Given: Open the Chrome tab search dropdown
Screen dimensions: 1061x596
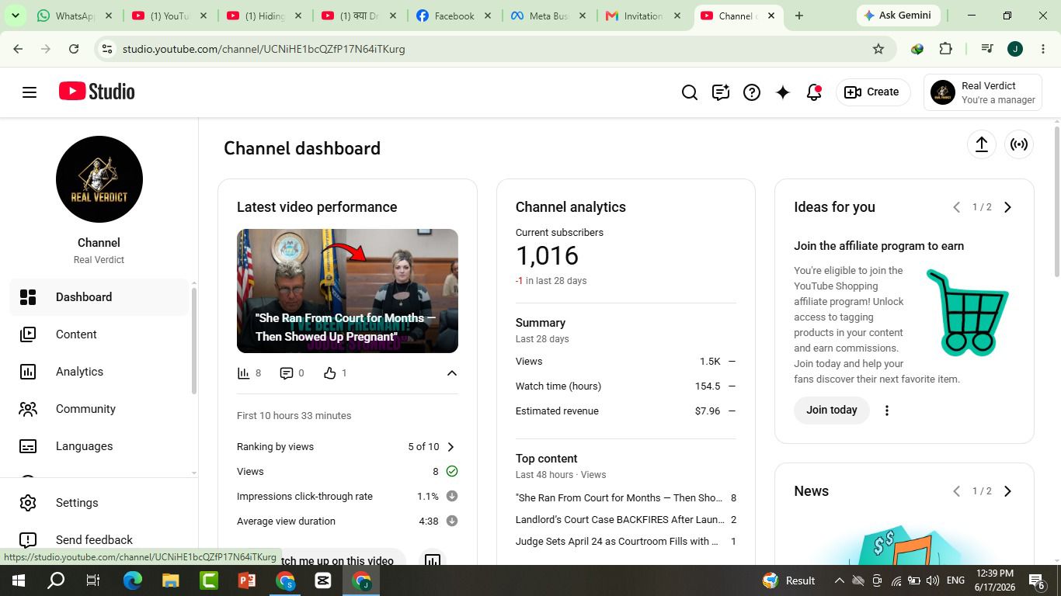Looking at the screenshot, I should coord(15,16).
